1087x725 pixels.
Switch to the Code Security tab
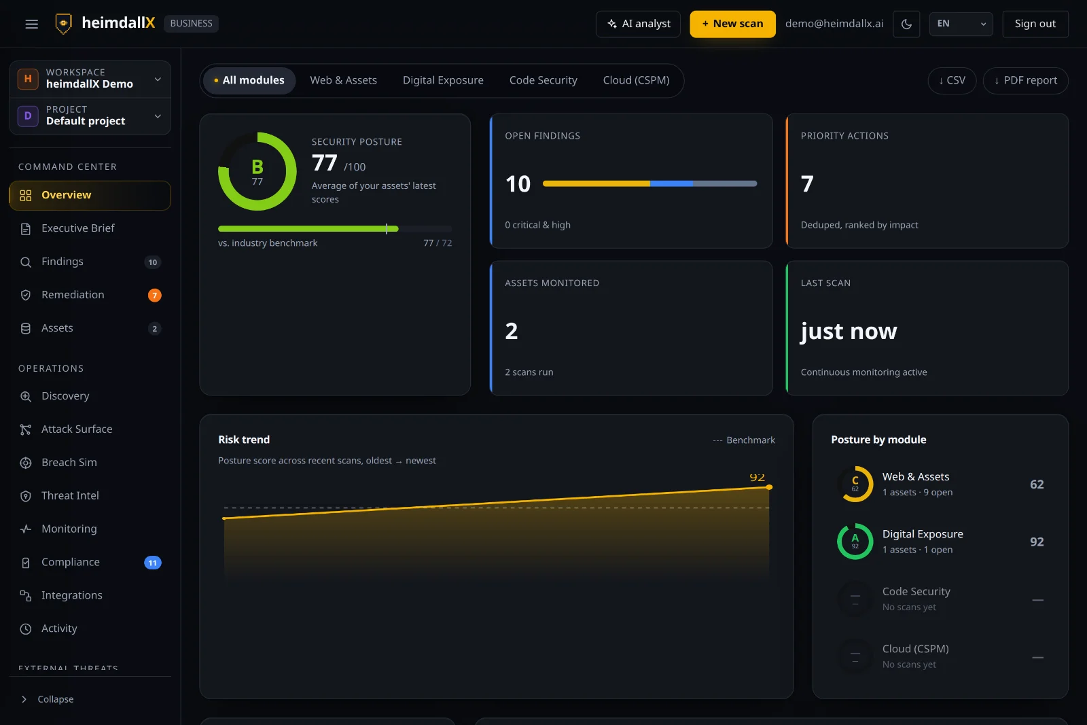tap(543, 80)
